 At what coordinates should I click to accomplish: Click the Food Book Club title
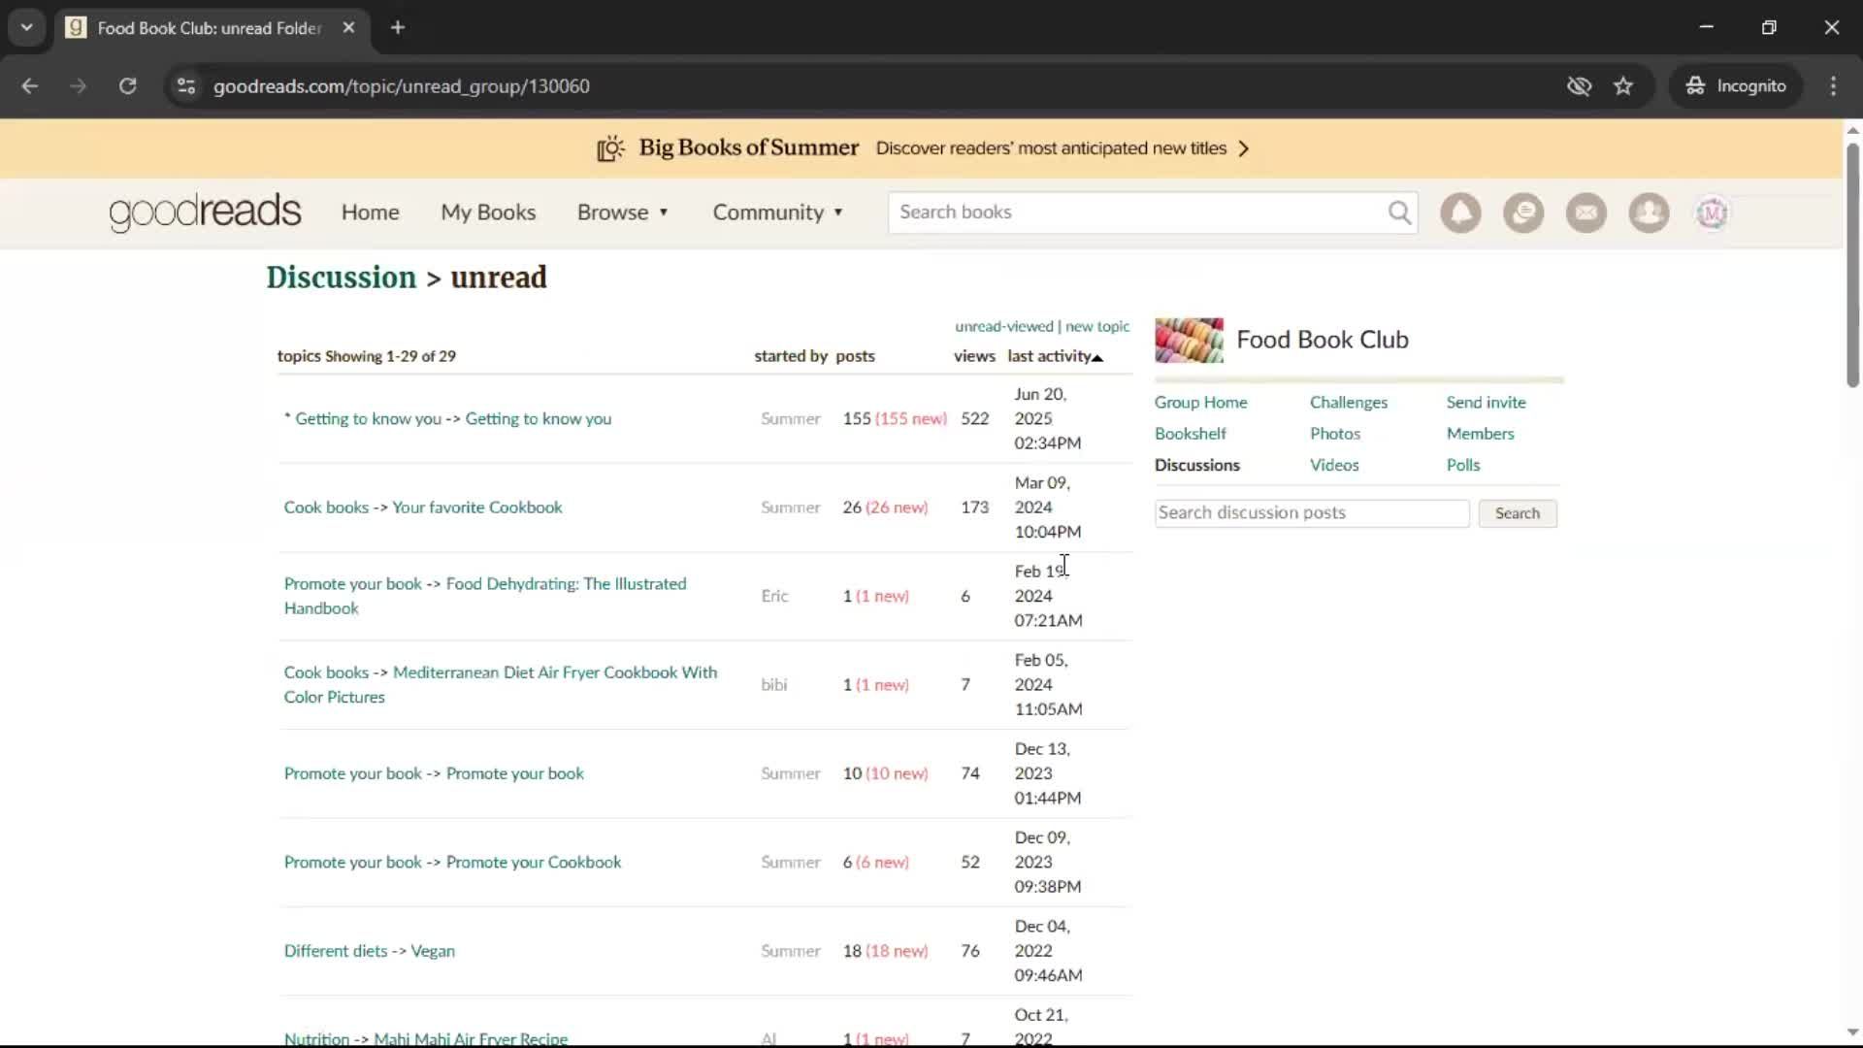coord(1322,340)
